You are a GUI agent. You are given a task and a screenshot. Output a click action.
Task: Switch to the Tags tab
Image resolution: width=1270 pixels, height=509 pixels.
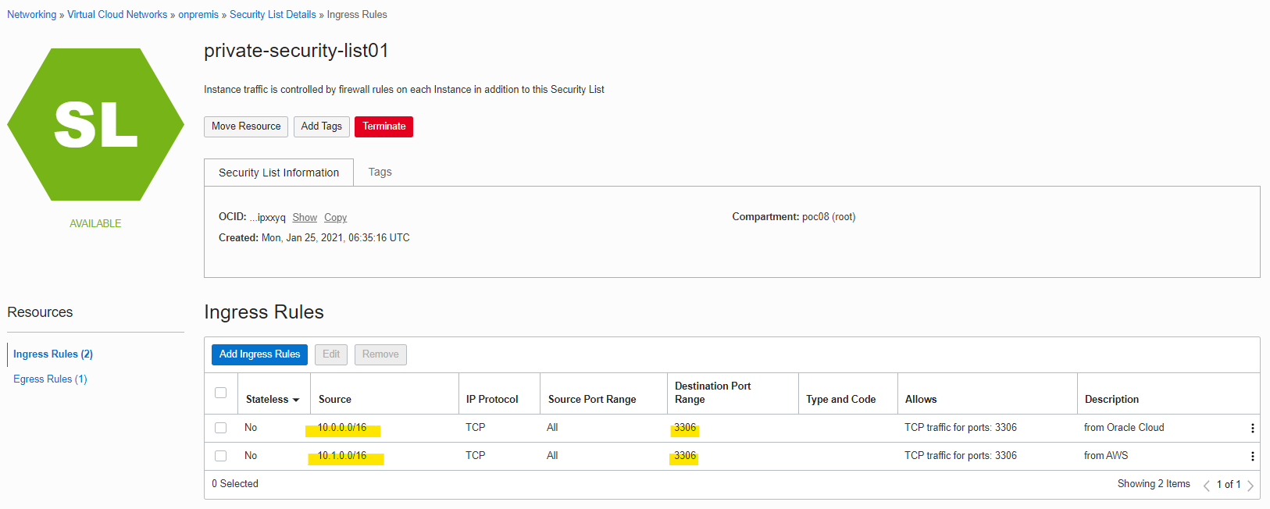[380, 172]
